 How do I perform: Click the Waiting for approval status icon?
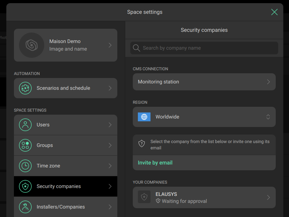click(x=158, y=201)
